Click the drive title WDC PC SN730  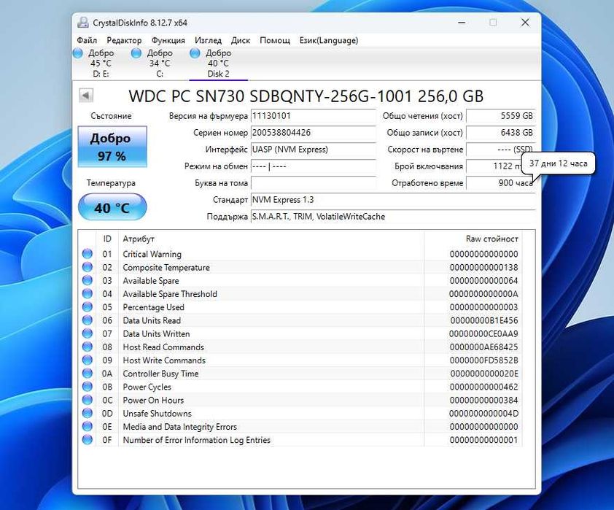click(306, 96)
